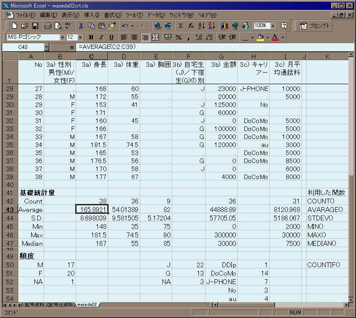Open the Paste Function fx tool
Screen dimensions: 356x318
pyautogui.click(x=190, y=26)
